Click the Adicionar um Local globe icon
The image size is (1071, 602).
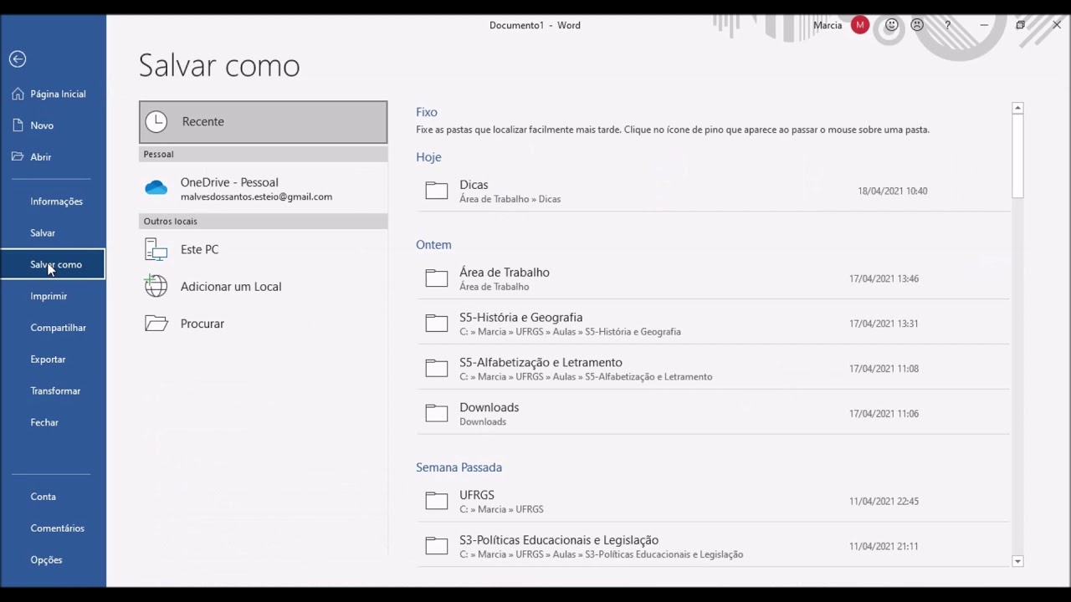point(156,286)
